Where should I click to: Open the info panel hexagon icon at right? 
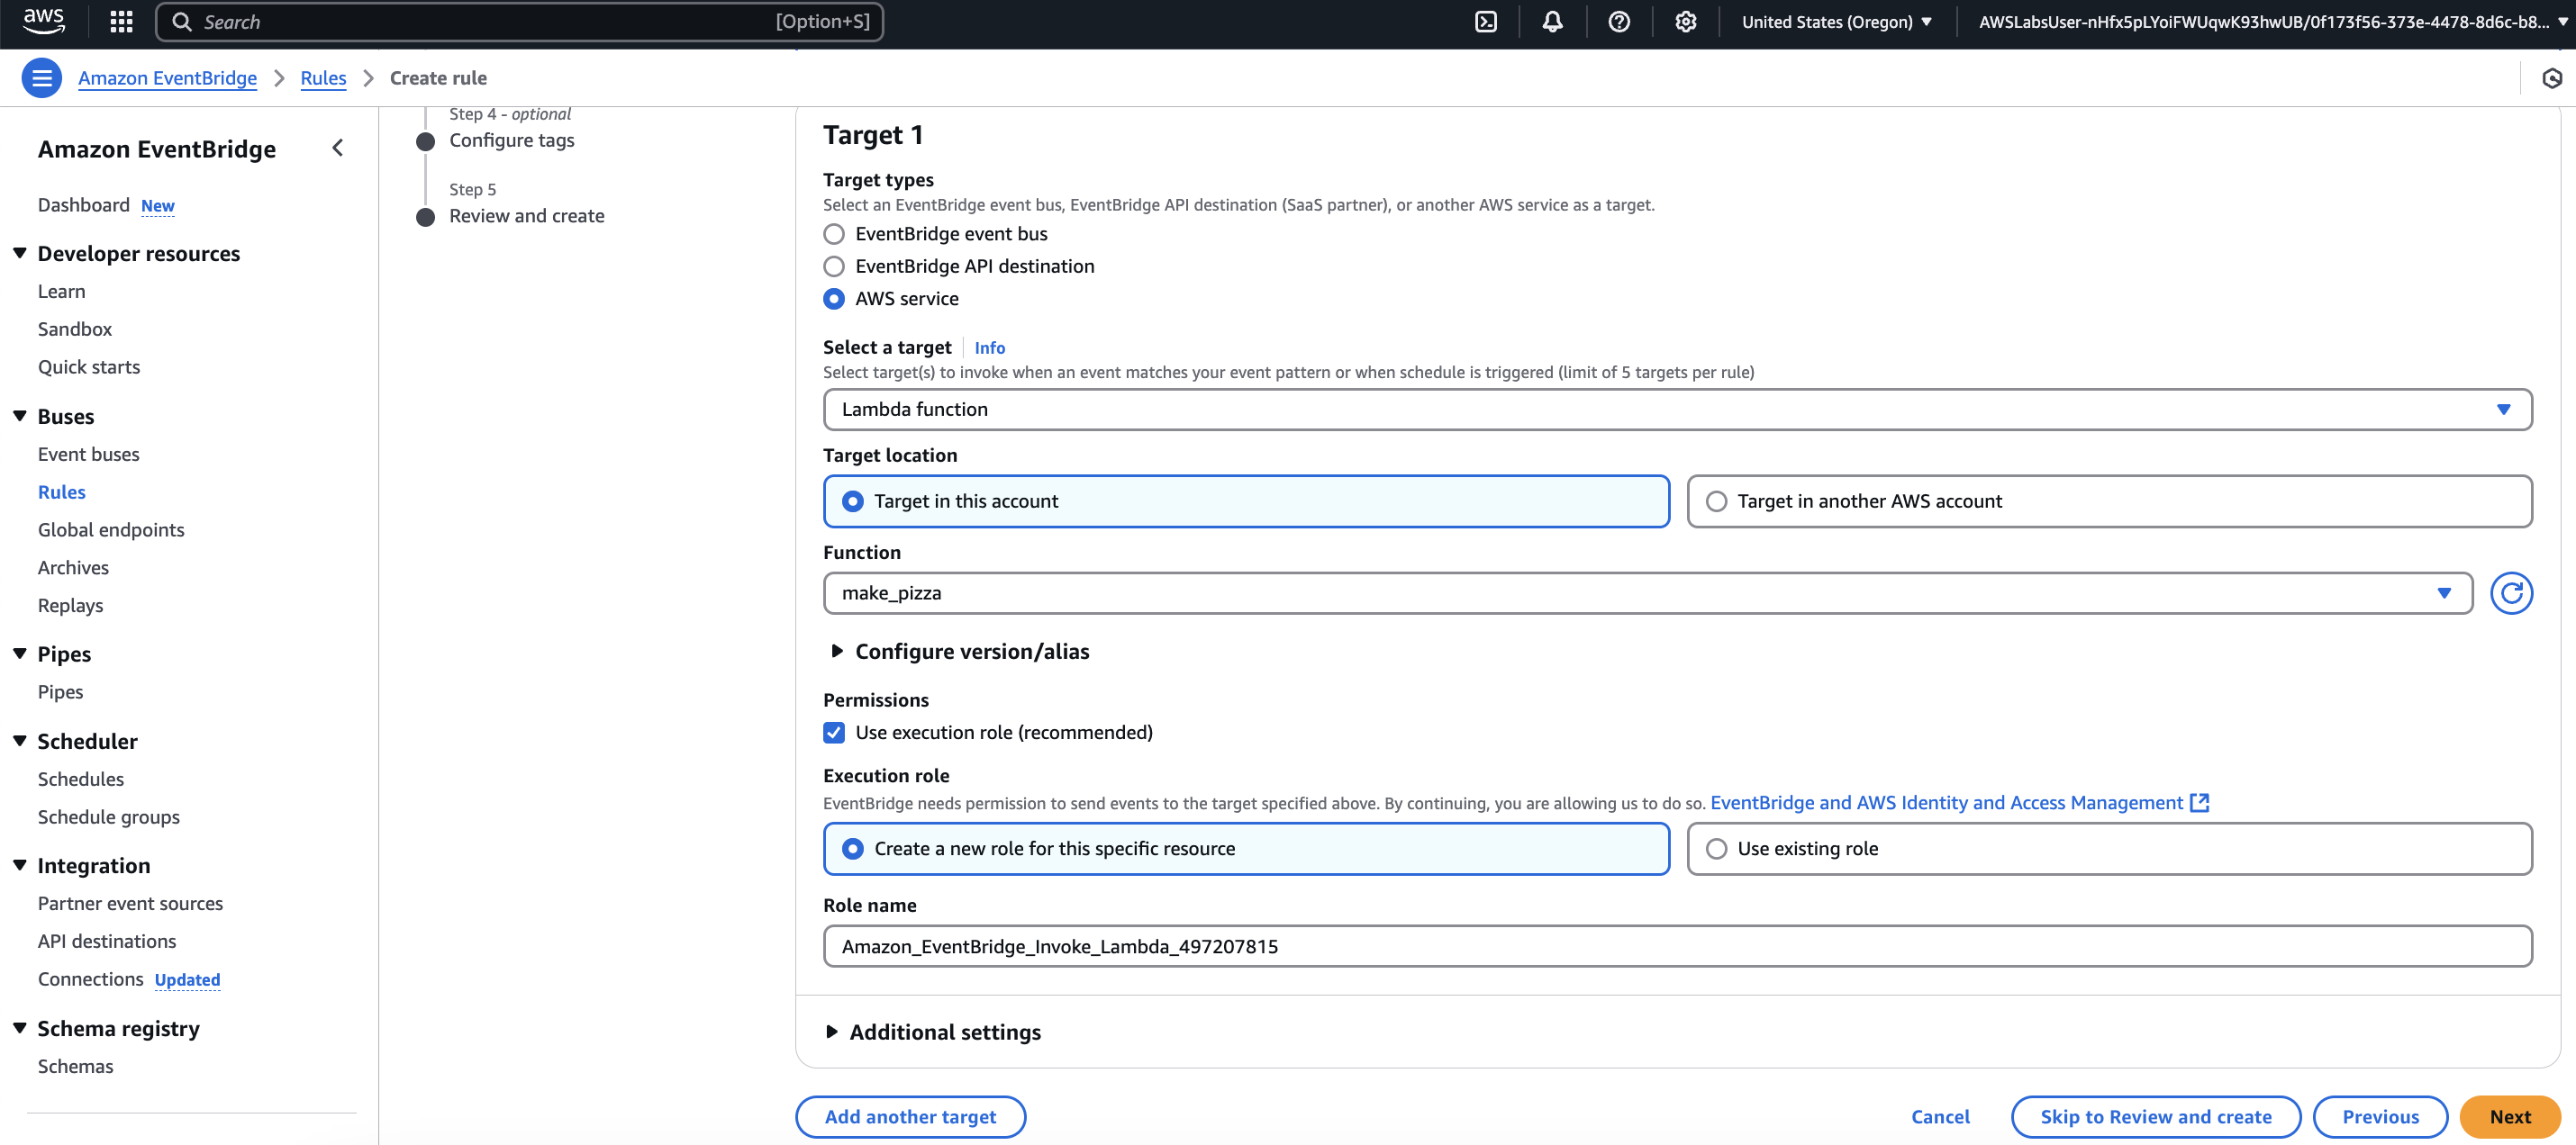tap(2551, 78)
